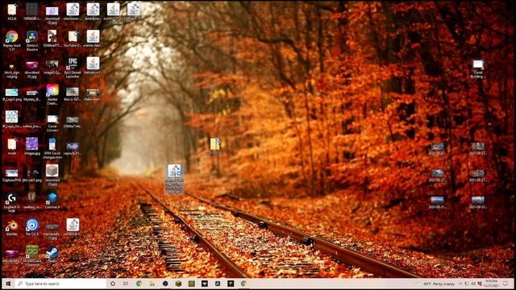Image resolution: width=516 pixels, height=290 pixels.
Task: Open the taskbar clock and date
Action: 491,284
